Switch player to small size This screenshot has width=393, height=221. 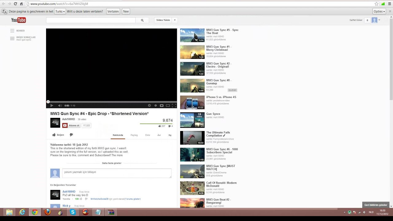(161, 106)
